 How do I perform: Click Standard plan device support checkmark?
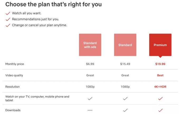pyautogui.click(x=125, y=99)
